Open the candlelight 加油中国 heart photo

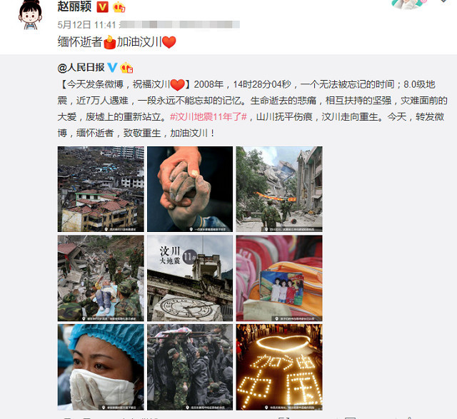coord(279,367)
